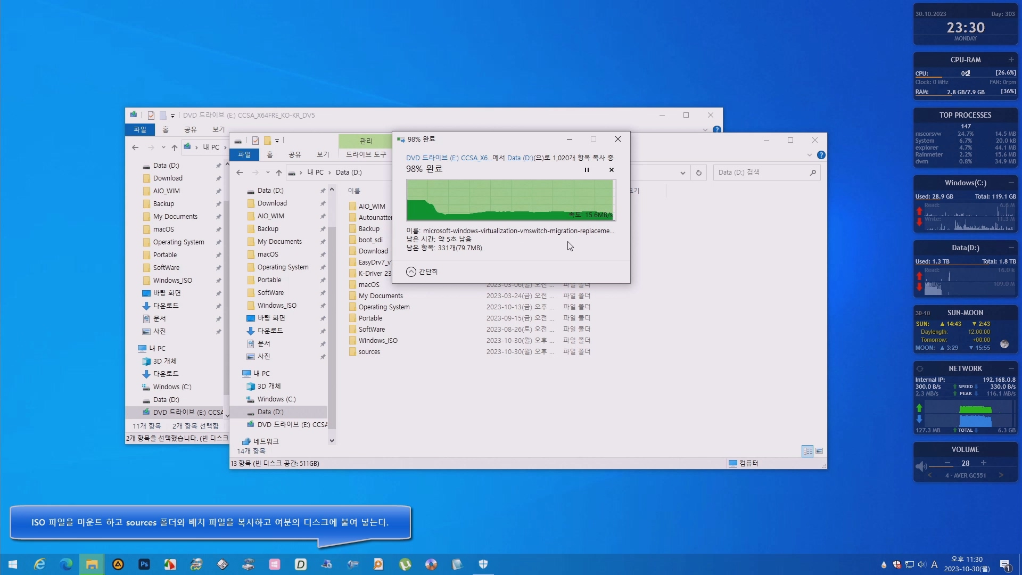Click Back arrow in DVD drive window
This screenshot has height=575, width=1022.
click(135, 147)
